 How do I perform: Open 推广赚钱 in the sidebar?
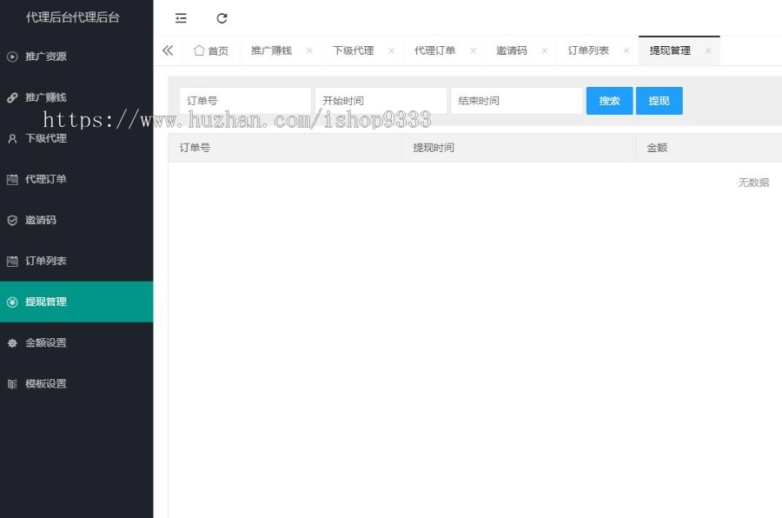tap(76, 97)
